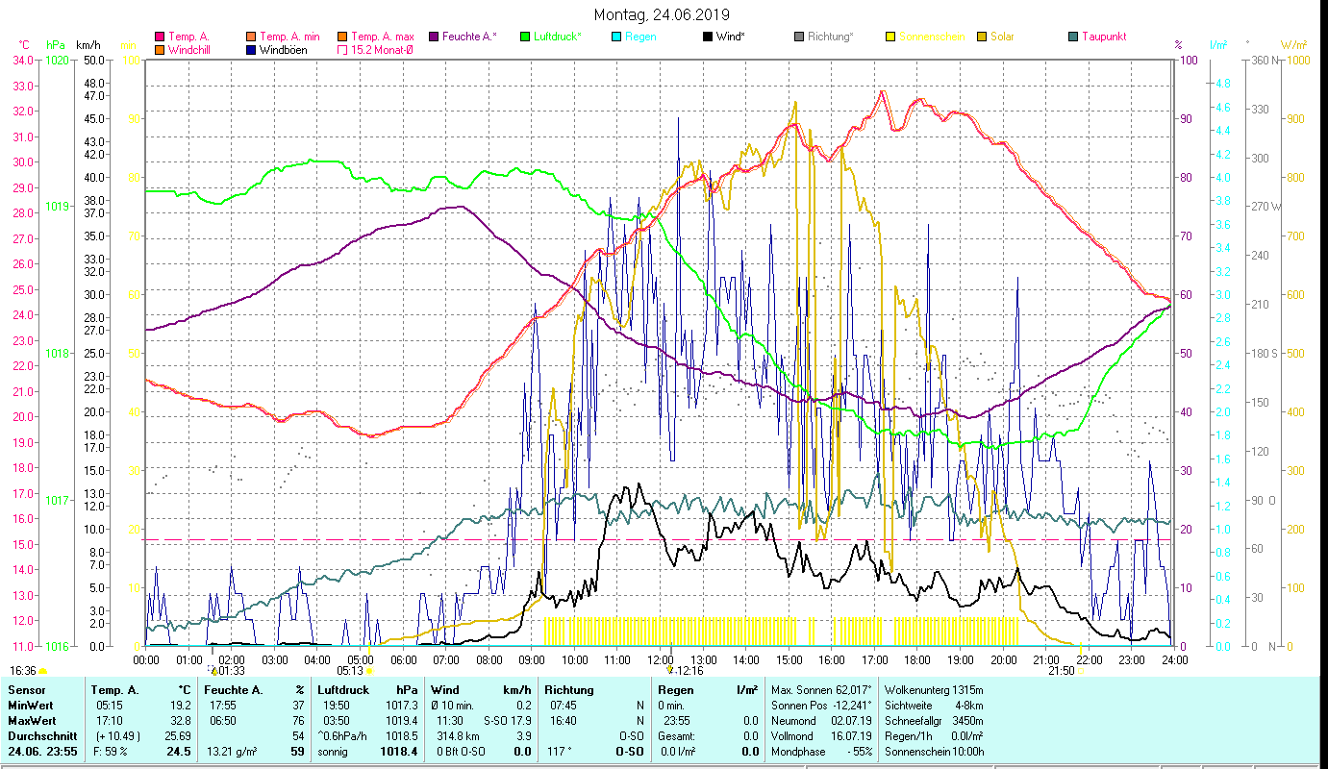Screen dimensions: 1328x769
Task: Click the Temp. A. max legend swatch
Action: tap(341, 37)
